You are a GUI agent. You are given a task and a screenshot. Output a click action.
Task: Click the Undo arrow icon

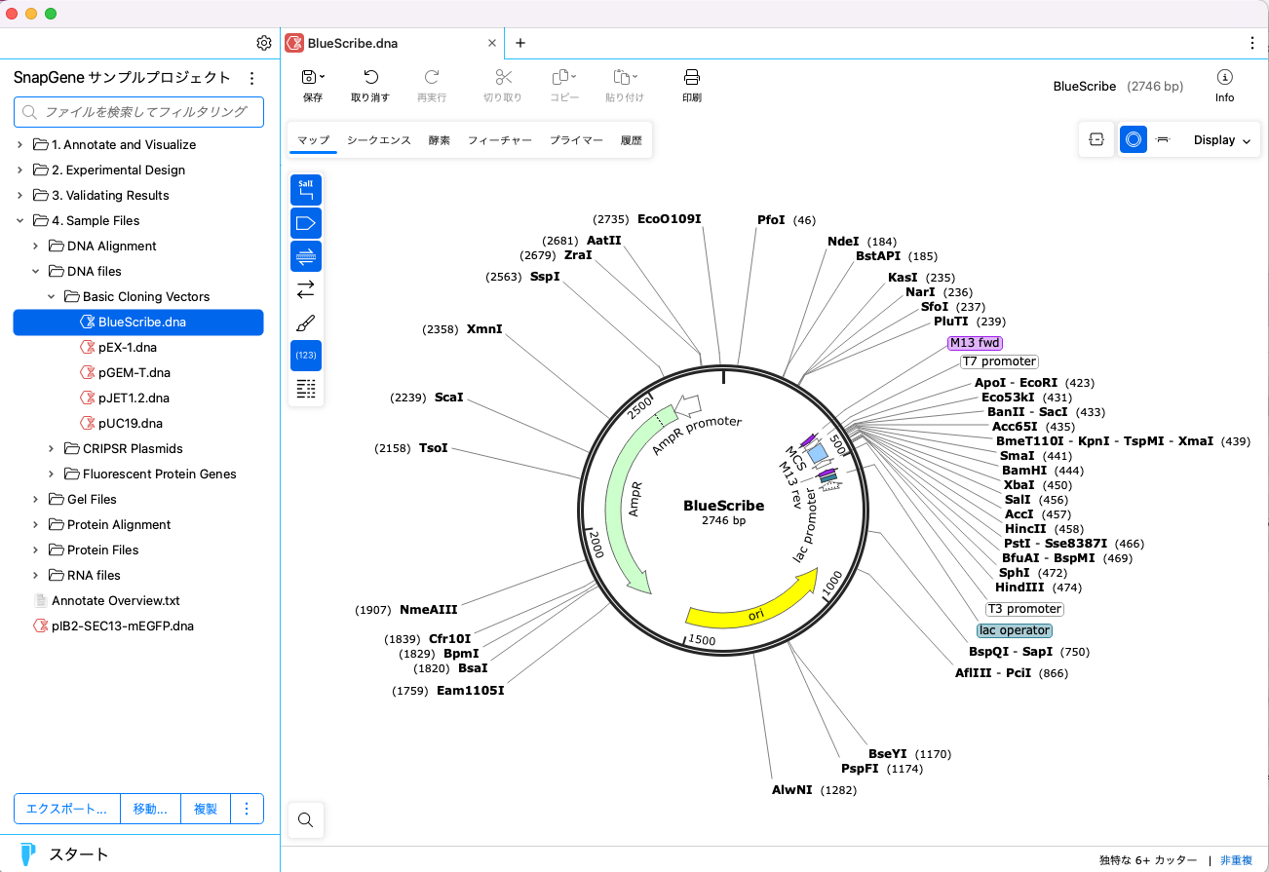370,78
